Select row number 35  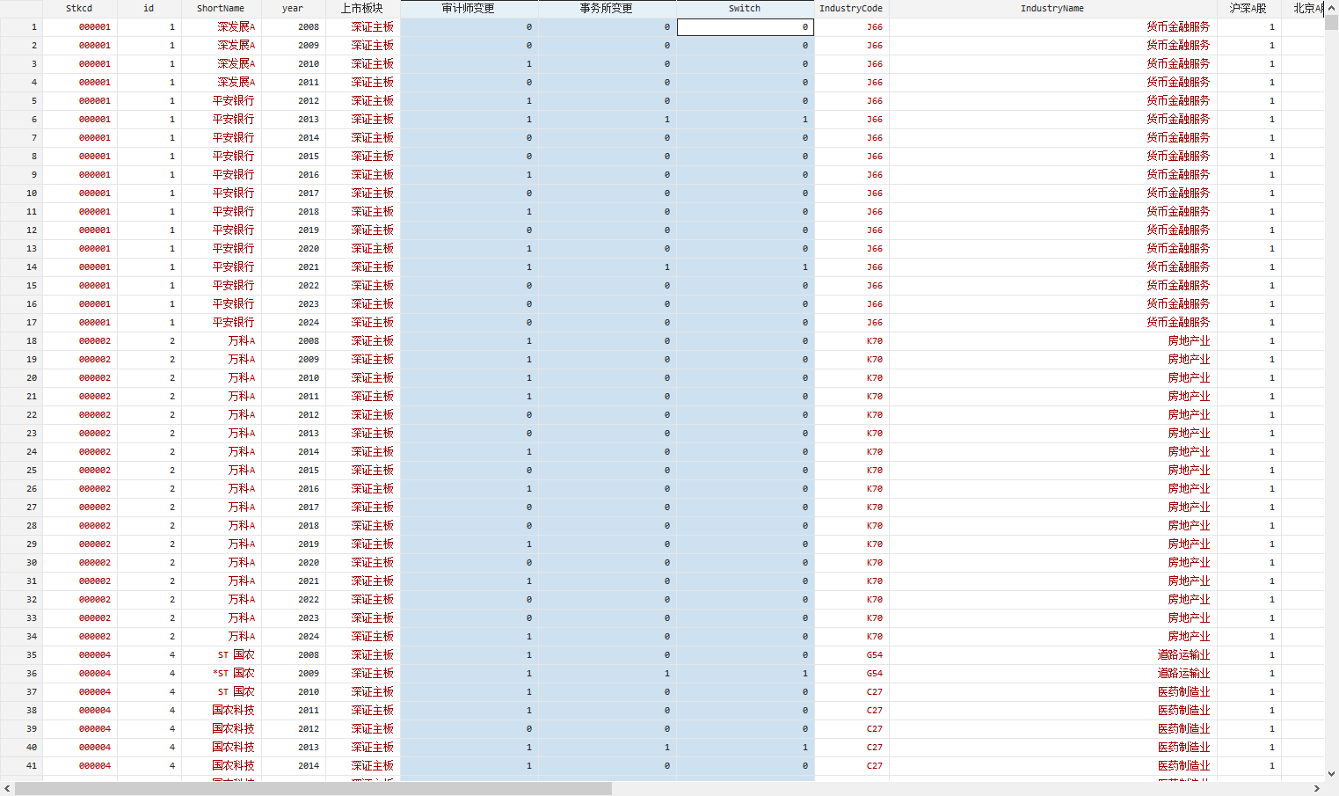click(x=21, y=655)
